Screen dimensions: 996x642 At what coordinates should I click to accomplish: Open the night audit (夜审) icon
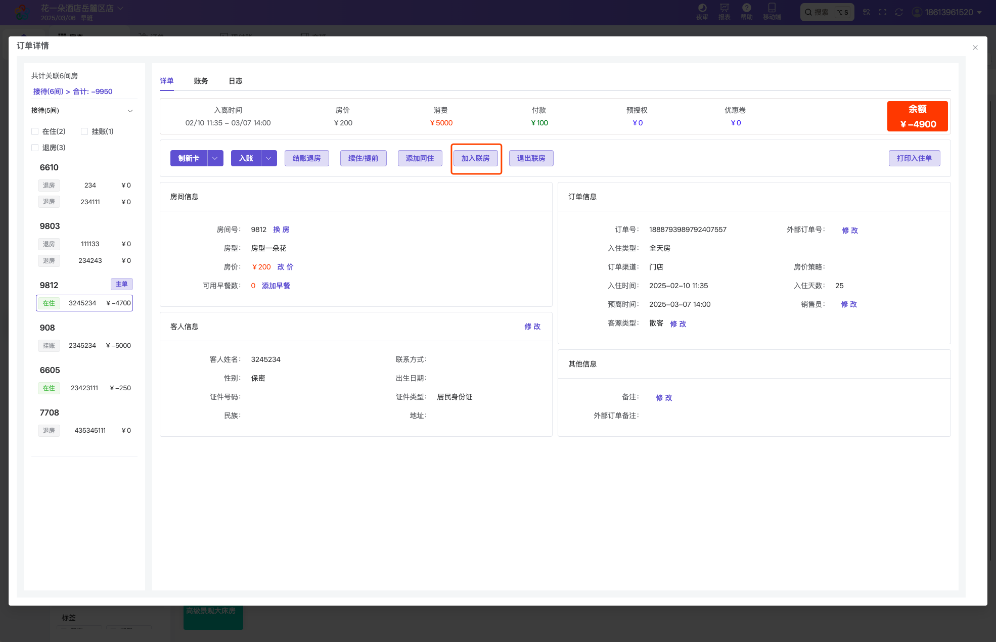pos(702,12)
